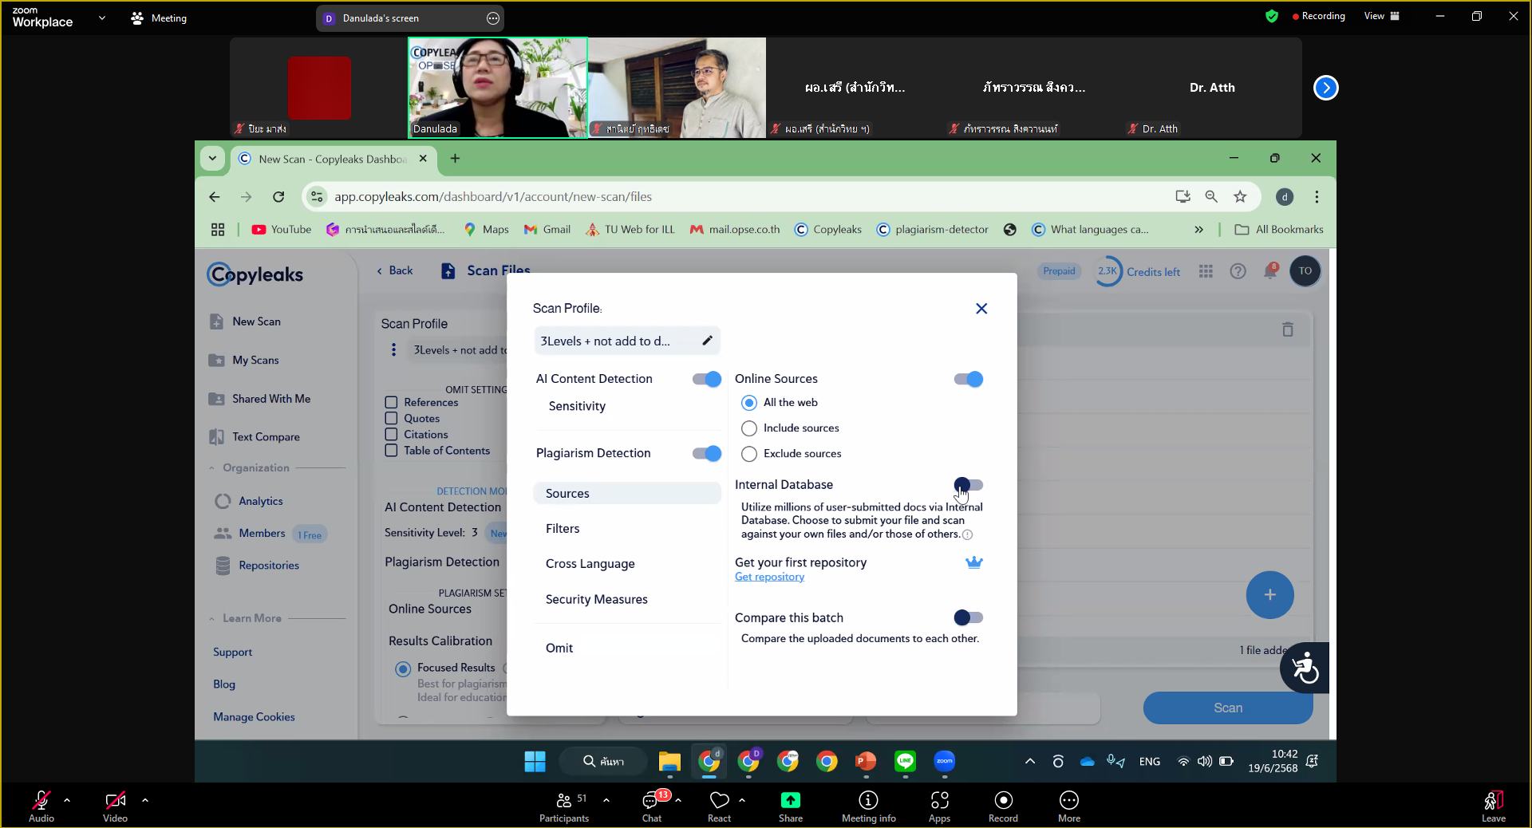Viewport: 1532px width, 828px height.
Task: Check the Citations omit checkbox
Action: pyautogui.click(x=391, y=435)
